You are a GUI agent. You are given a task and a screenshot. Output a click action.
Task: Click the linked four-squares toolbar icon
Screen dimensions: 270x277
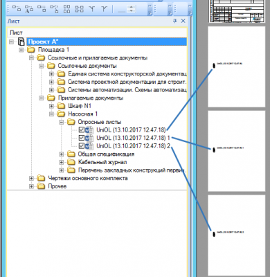[x=79, y=9]
